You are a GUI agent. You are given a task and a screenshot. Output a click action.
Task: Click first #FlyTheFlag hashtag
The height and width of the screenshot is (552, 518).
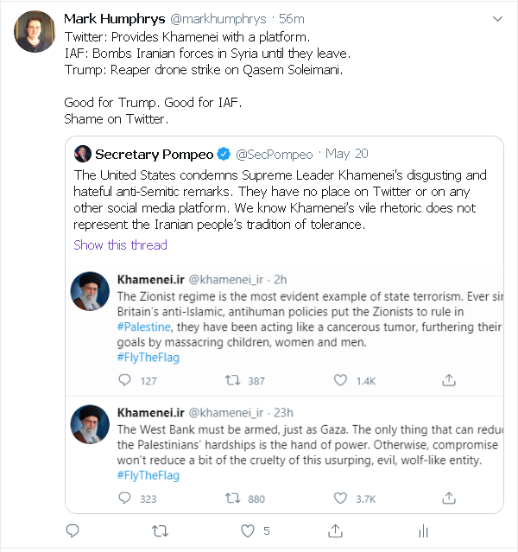[x=148, y=357]
